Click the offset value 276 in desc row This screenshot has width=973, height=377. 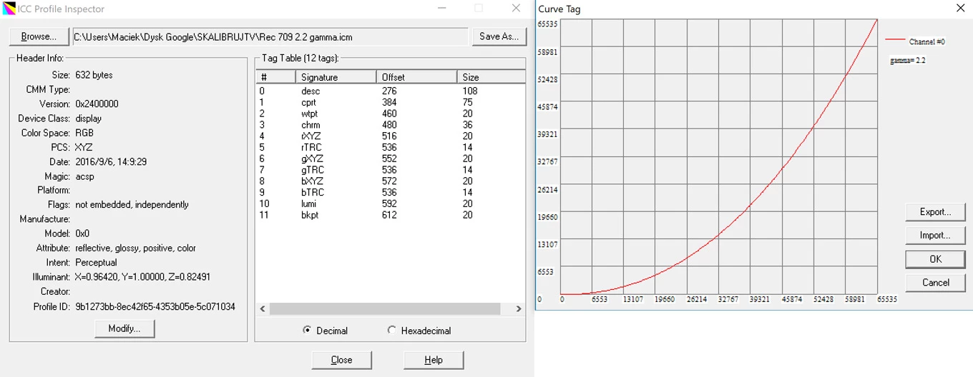(x=388, y=91)
